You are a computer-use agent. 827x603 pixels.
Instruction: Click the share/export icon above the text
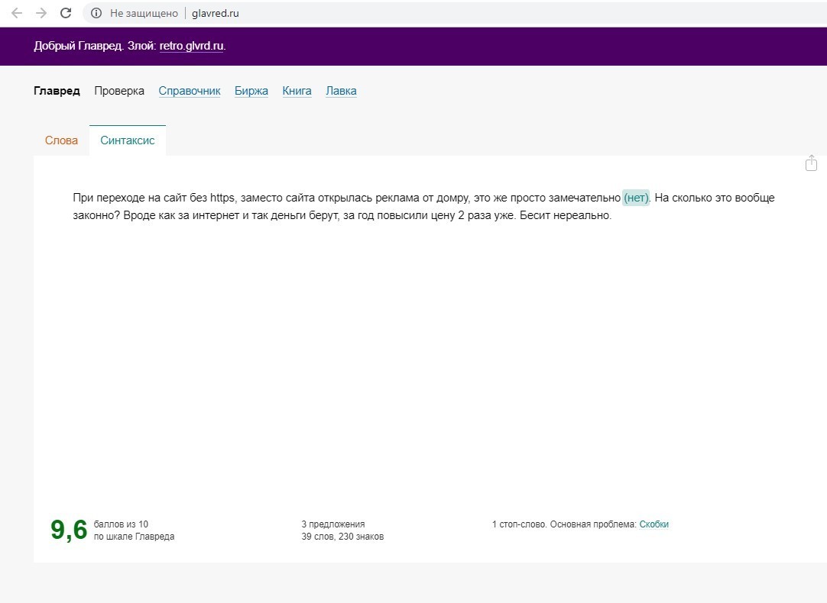point(811,163)
